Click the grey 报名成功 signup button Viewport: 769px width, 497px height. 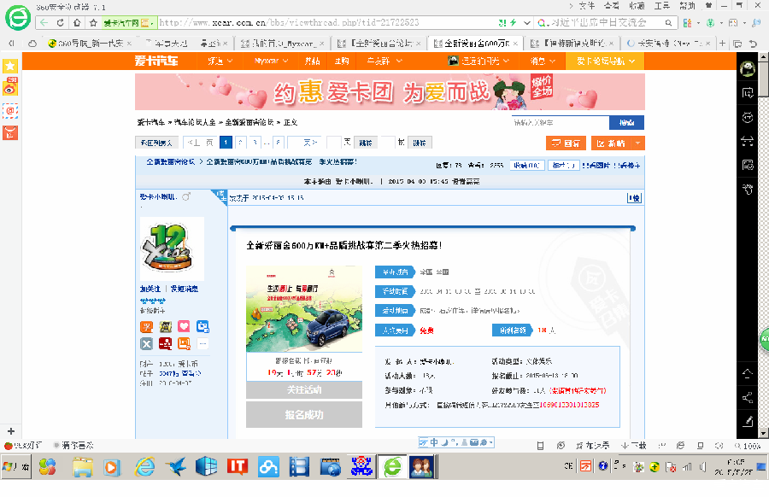click(x=304, y=415)
